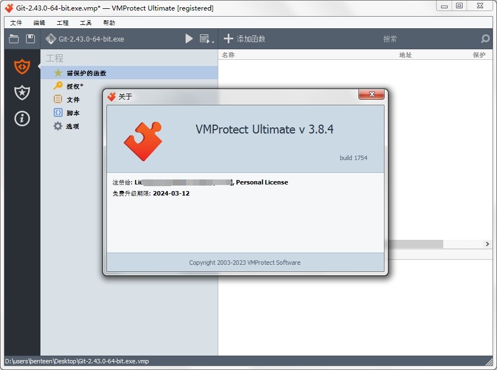Click the 添加函数 button
Screen dimensions: 497x370
pos(244,39)
